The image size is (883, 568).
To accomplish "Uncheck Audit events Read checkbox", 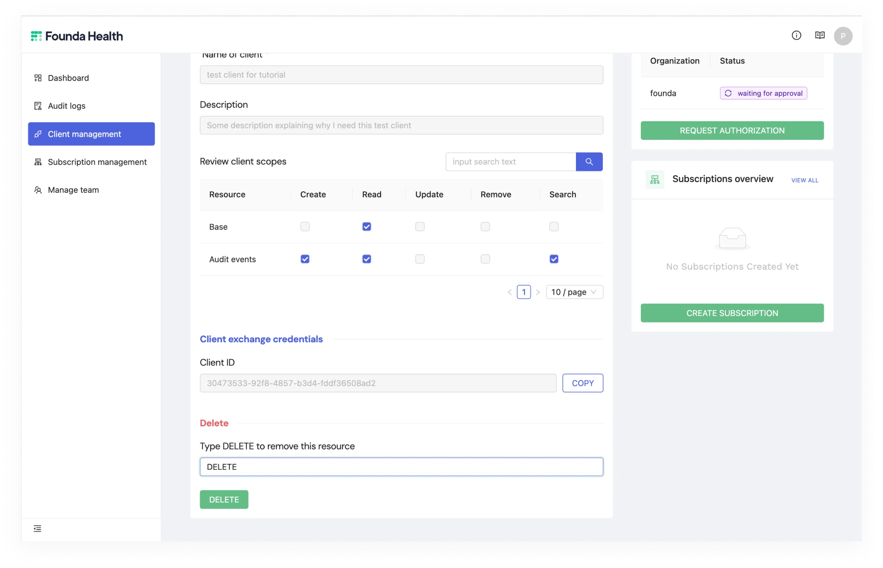I will (x=366, y=259).
